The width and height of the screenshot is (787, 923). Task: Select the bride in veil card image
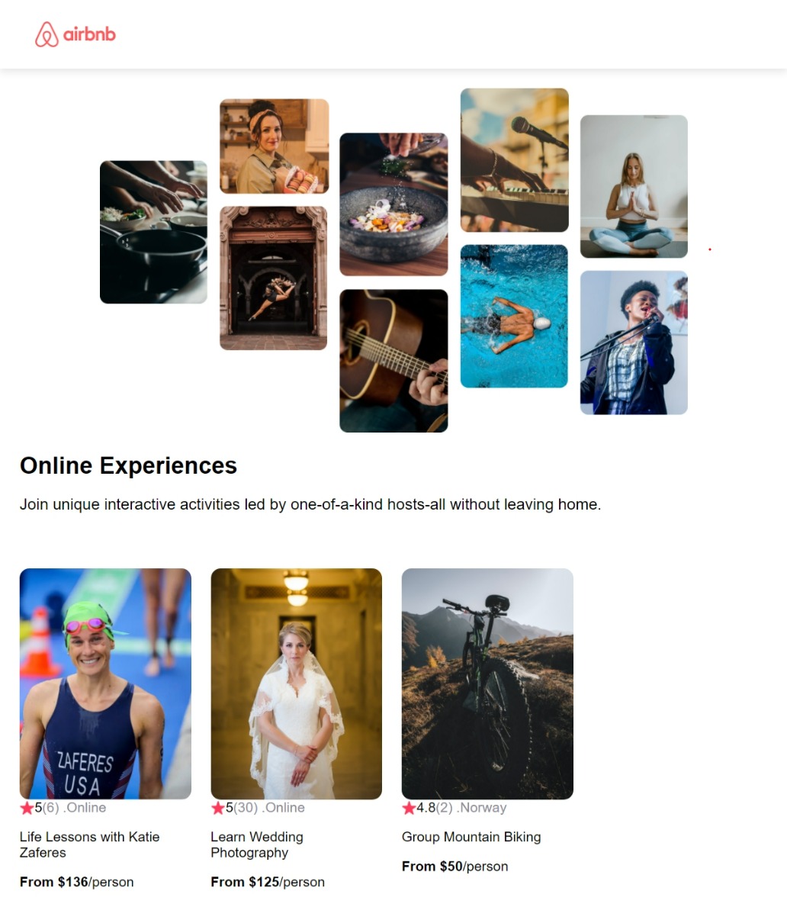tap(296, 683)
